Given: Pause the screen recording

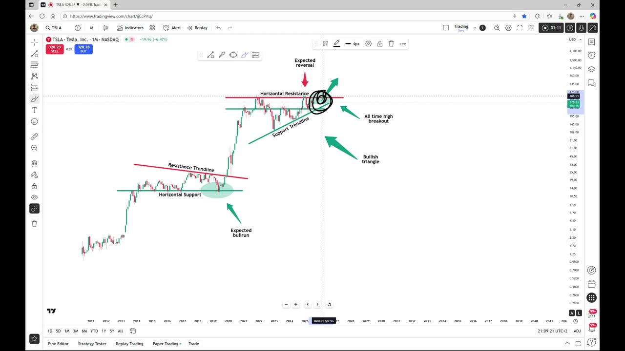Looking at the screenshot, I should (570, 28).
